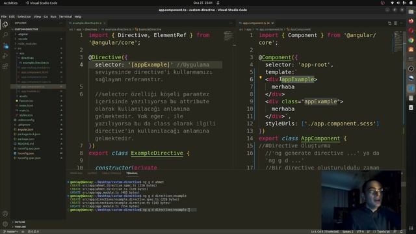
Task: Click errors and warnings count in status bar
Action: 33,231
